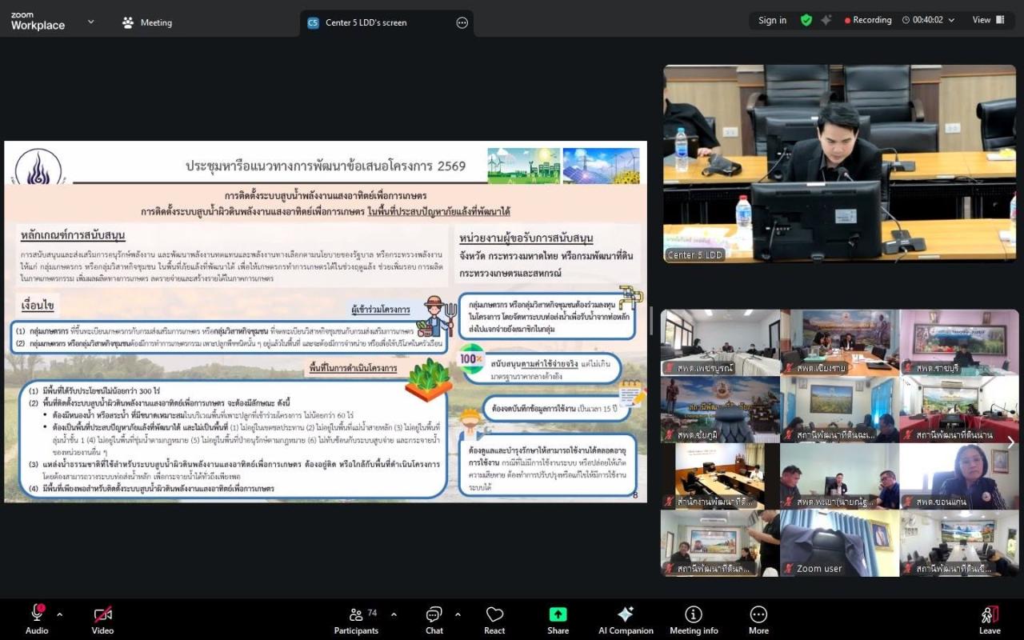Click muted mic icon on สพด.เชียงราย
The image size is (1024, 640).
(789, 369)
